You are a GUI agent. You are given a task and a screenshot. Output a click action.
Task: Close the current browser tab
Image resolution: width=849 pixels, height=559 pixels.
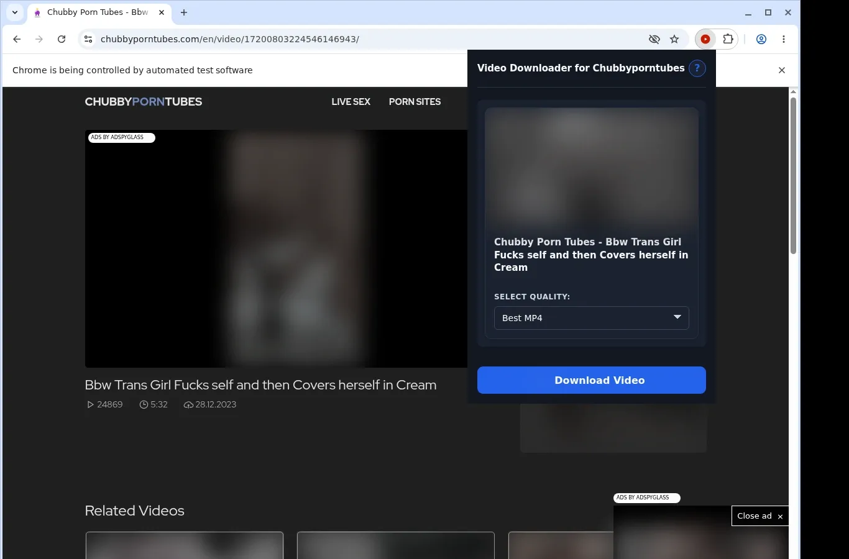click(162, 12)
